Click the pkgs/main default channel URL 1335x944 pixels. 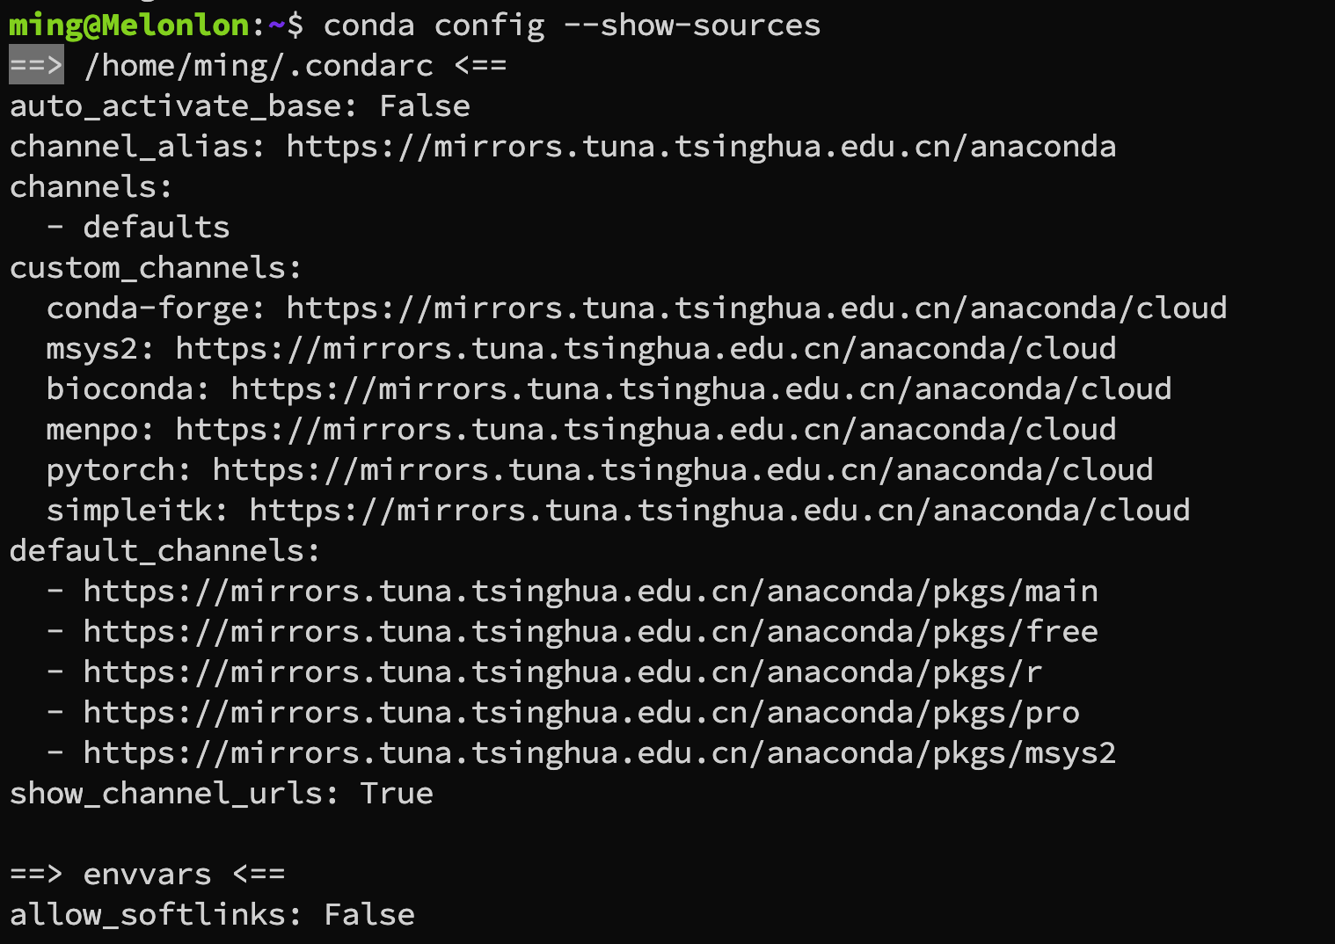(590, 591)
